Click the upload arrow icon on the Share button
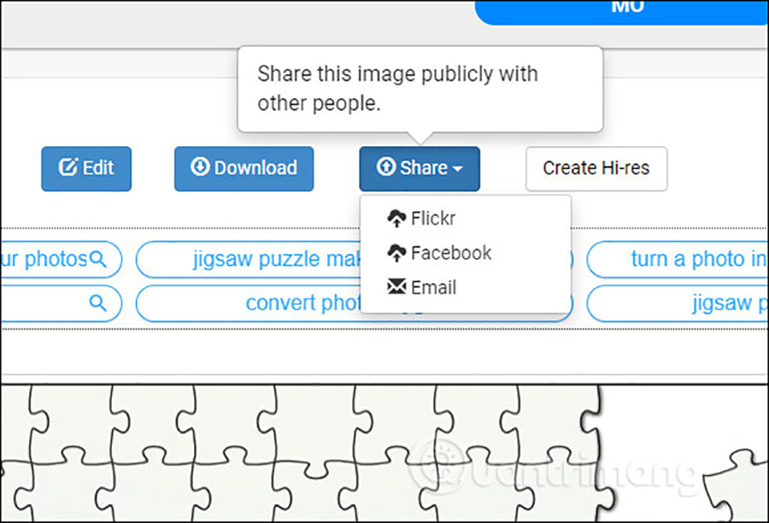 (x=386, y=167)
